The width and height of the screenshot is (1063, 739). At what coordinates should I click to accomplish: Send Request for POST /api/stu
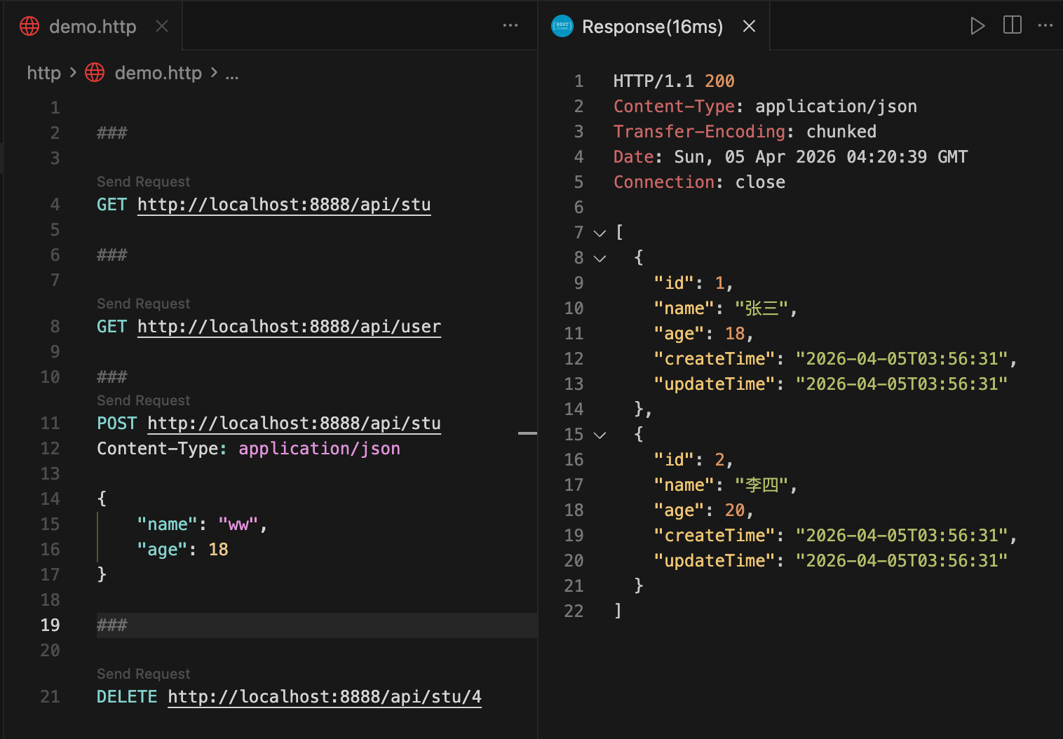pos(143,400)
